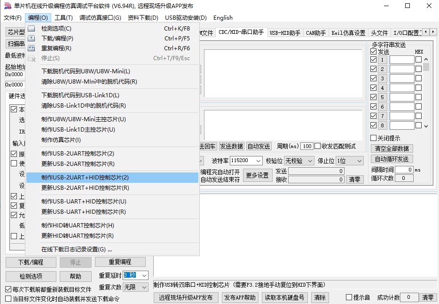This screenshot has width=439, height=304.
Task: Choose 制作HID转UART控制芯片(H)
Action: 112,226
